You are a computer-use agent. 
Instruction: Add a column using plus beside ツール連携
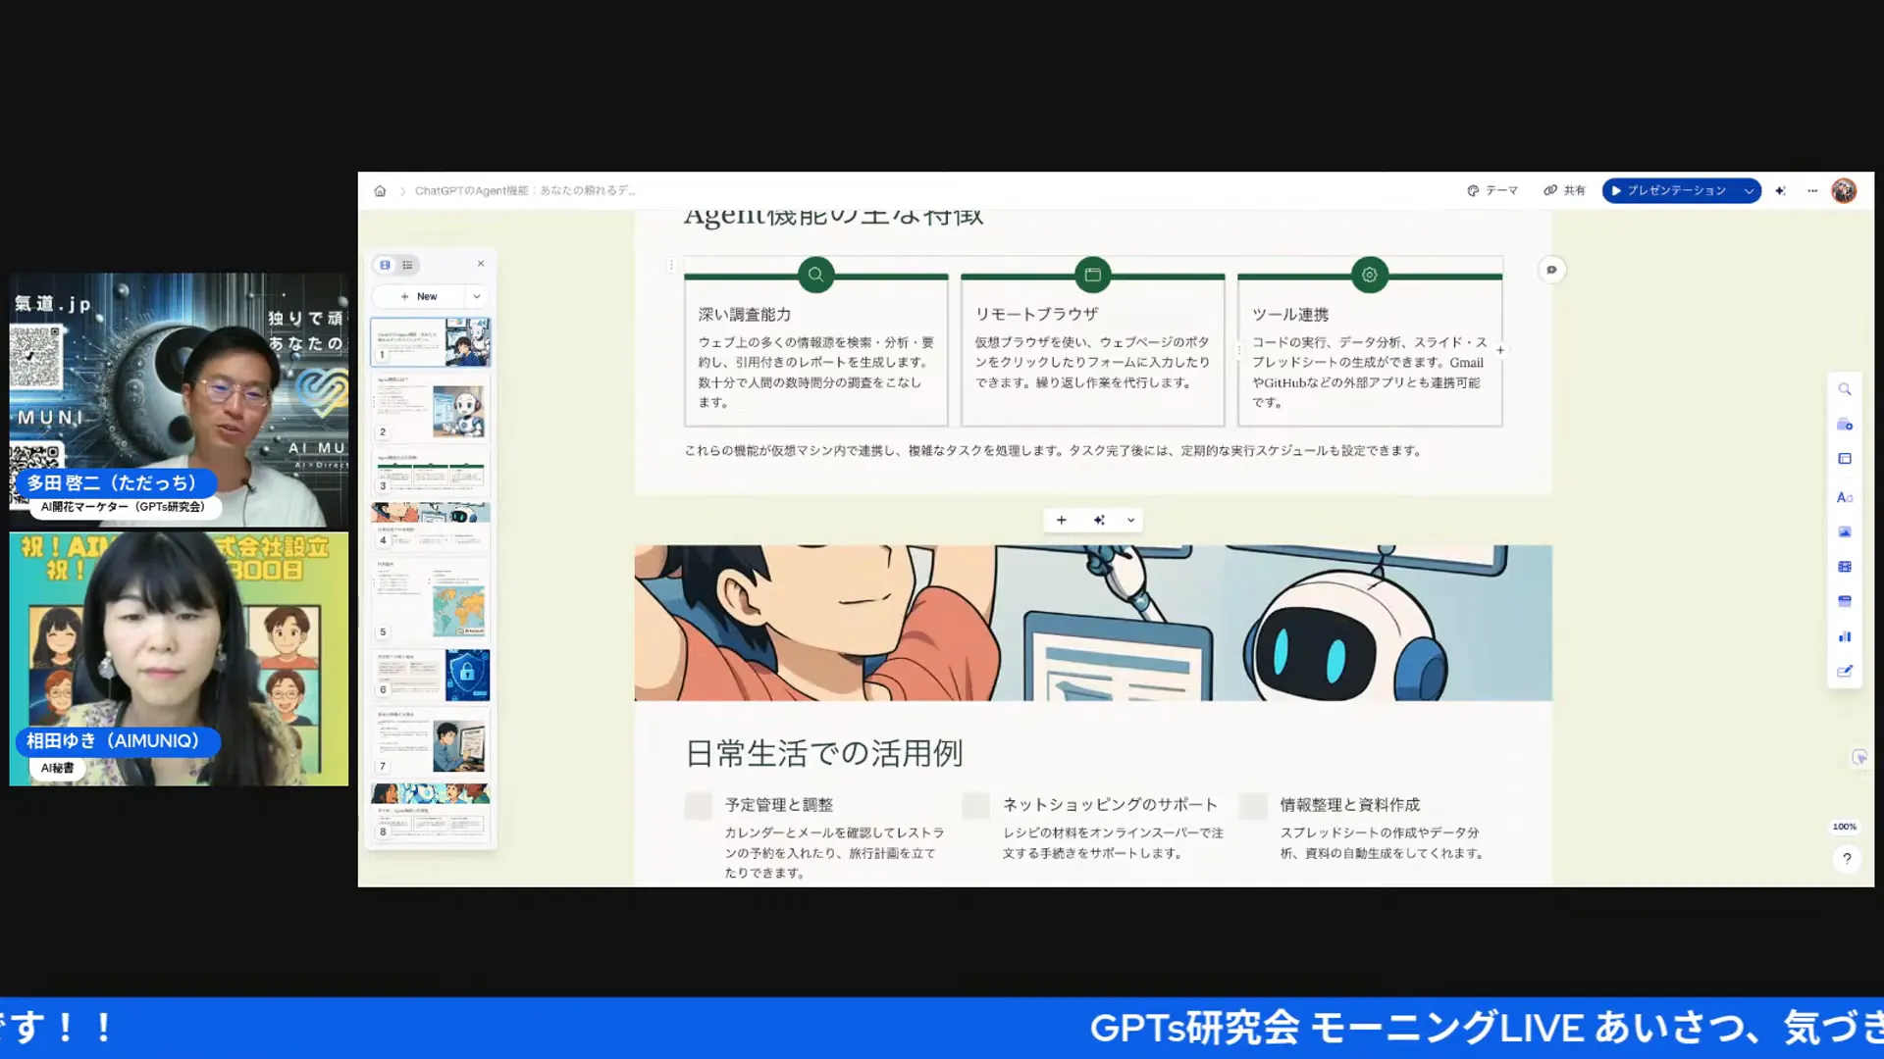point(1500,350)
